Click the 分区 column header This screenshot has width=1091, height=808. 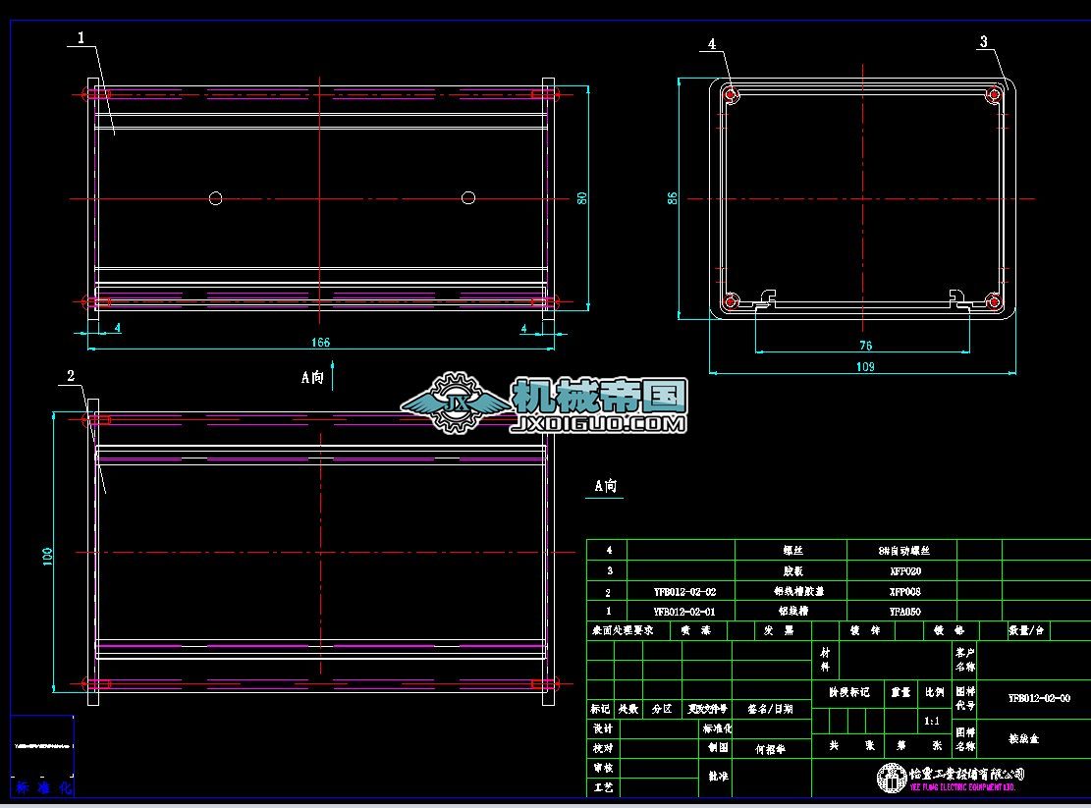pos(662,709)
